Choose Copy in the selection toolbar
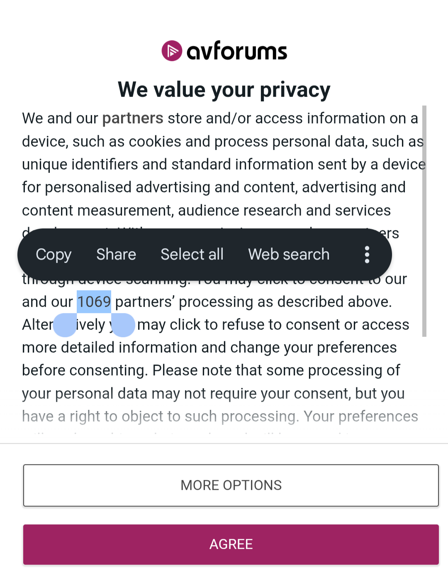This screenshot has width=448, height=585. [54, 255]
